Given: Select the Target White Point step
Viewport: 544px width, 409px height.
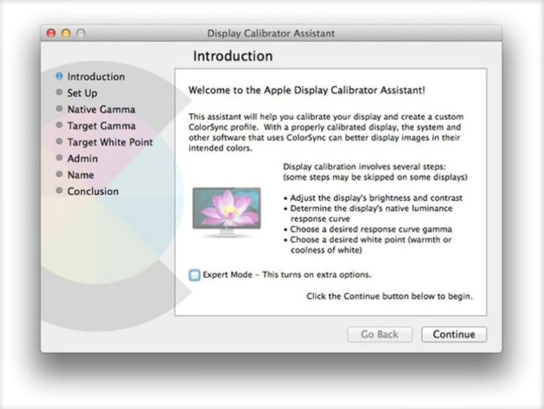Looking at the screenshot, I should [x=104, y=142].
